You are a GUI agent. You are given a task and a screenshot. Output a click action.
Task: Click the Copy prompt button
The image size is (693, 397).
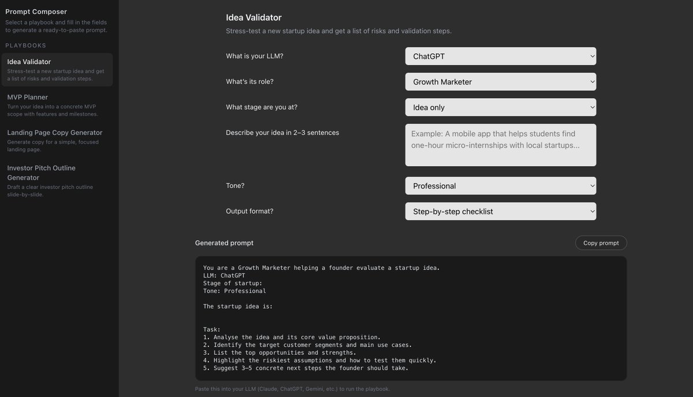click(x=601, y=243)
